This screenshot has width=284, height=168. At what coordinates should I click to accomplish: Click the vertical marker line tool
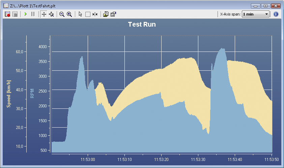tap(95, 14)
